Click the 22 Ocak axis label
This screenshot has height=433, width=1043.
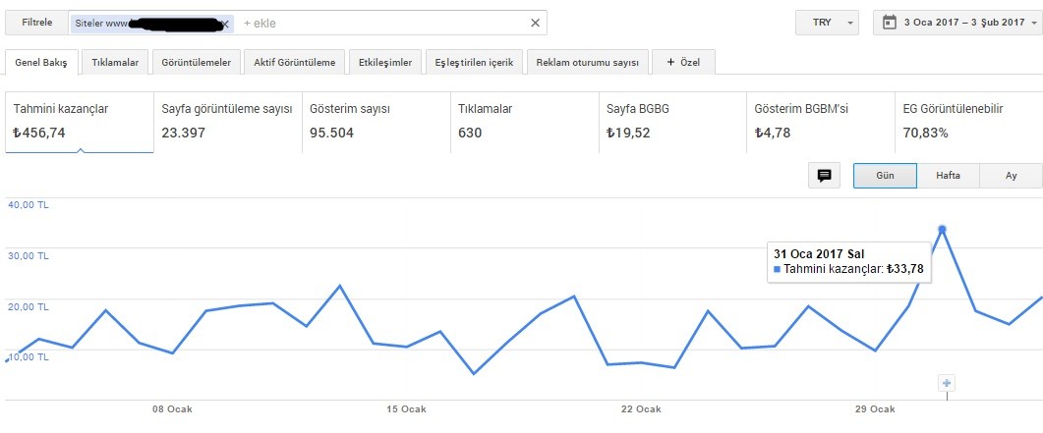tap(641, 409)
